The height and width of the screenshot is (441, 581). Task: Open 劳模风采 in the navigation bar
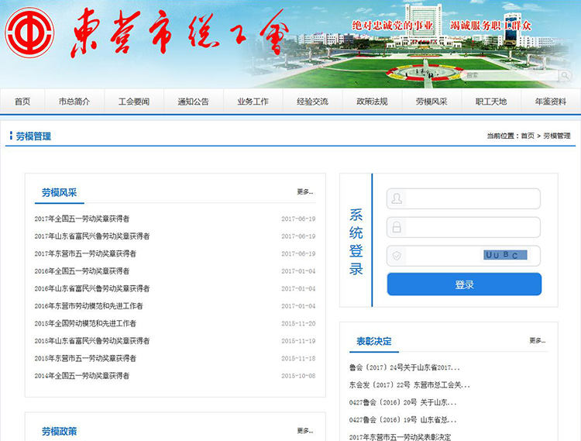431,102
